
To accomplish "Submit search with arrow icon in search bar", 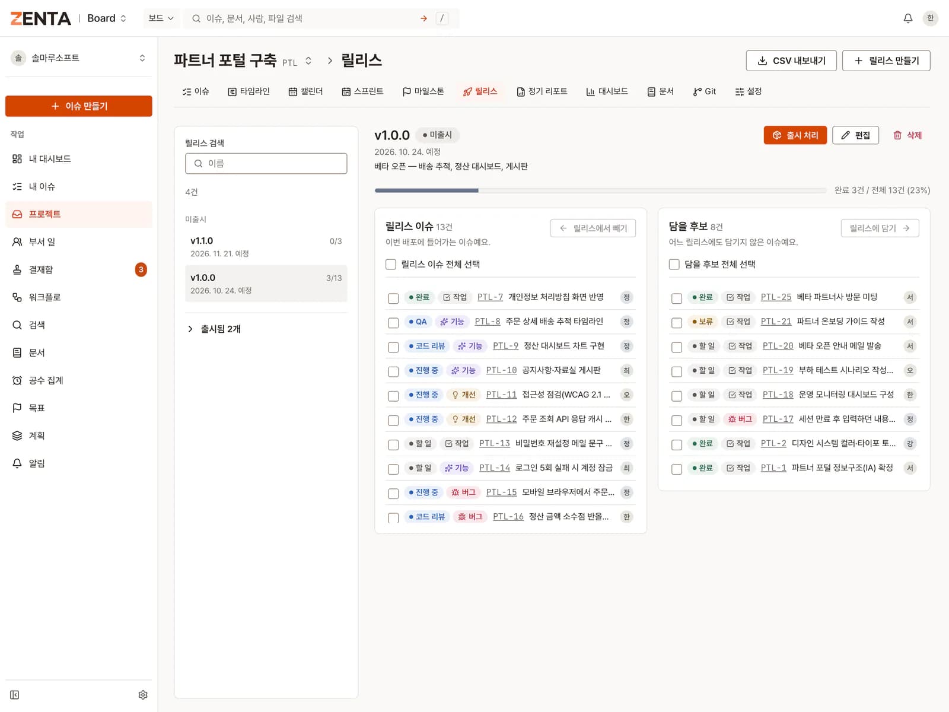I will [x=423, y=18].
